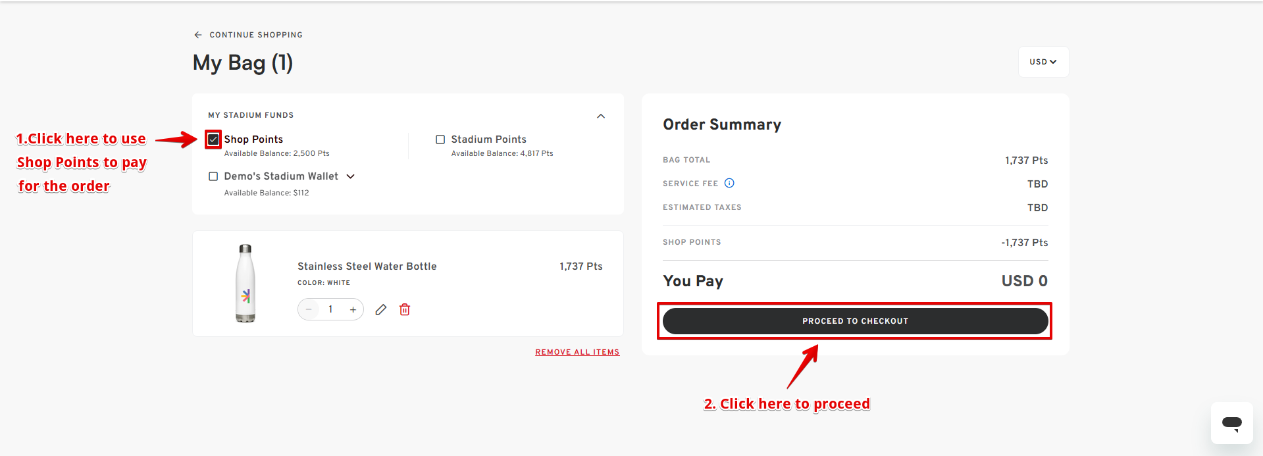Delete the water bottle with trash icon
The height and width of the screenshot is (456, 1263).
point(405,309)
